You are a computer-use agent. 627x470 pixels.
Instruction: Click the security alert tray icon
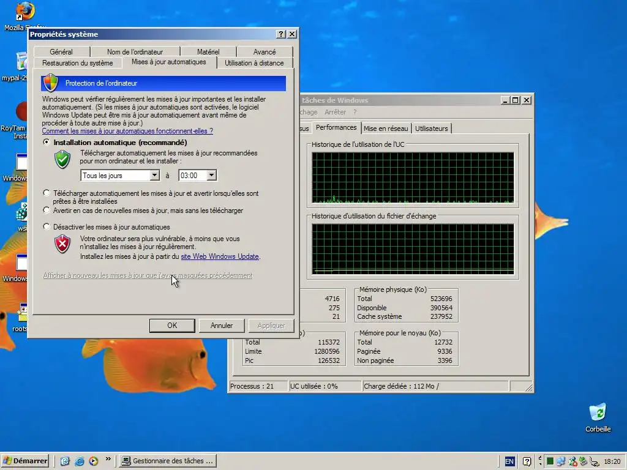573,461
